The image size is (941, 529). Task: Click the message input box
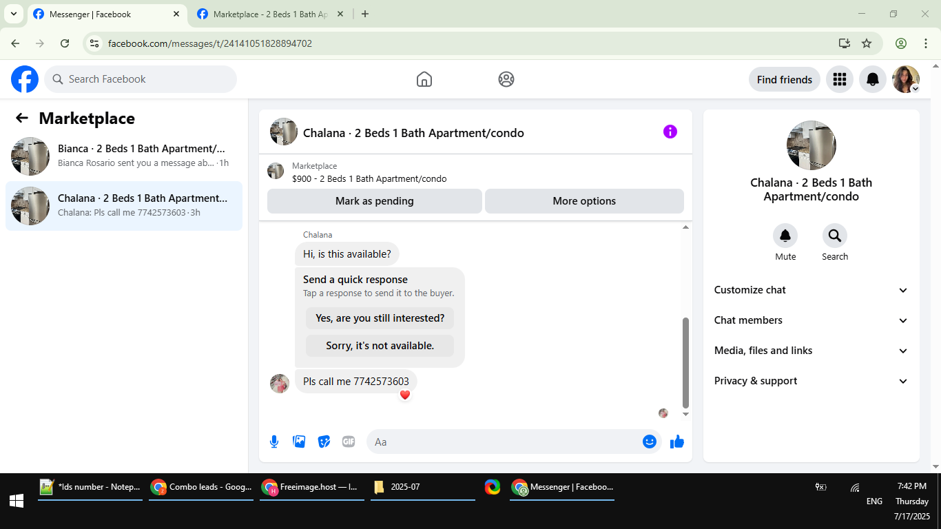(506, 442)
